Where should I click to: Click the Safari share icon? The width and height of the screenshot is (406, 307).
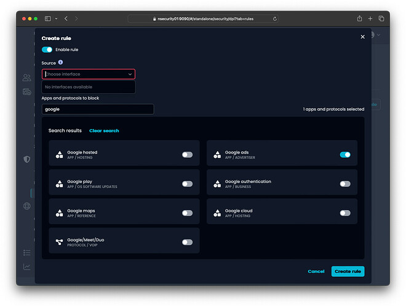[359, 18]
